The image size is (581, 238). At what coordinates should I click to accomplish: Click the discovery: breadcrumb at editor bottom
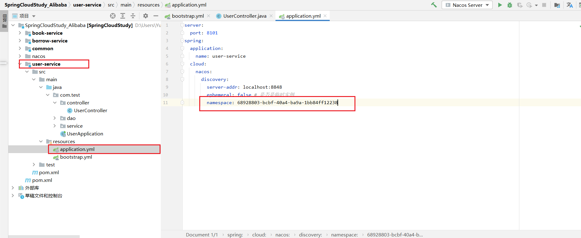(x=310, y=235)
